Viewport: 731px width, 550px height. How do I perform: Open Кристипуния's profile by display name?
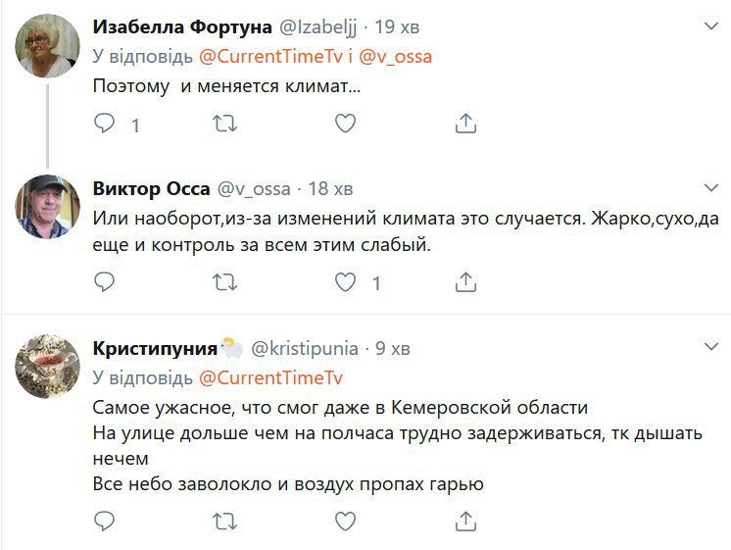click(155, 348)
